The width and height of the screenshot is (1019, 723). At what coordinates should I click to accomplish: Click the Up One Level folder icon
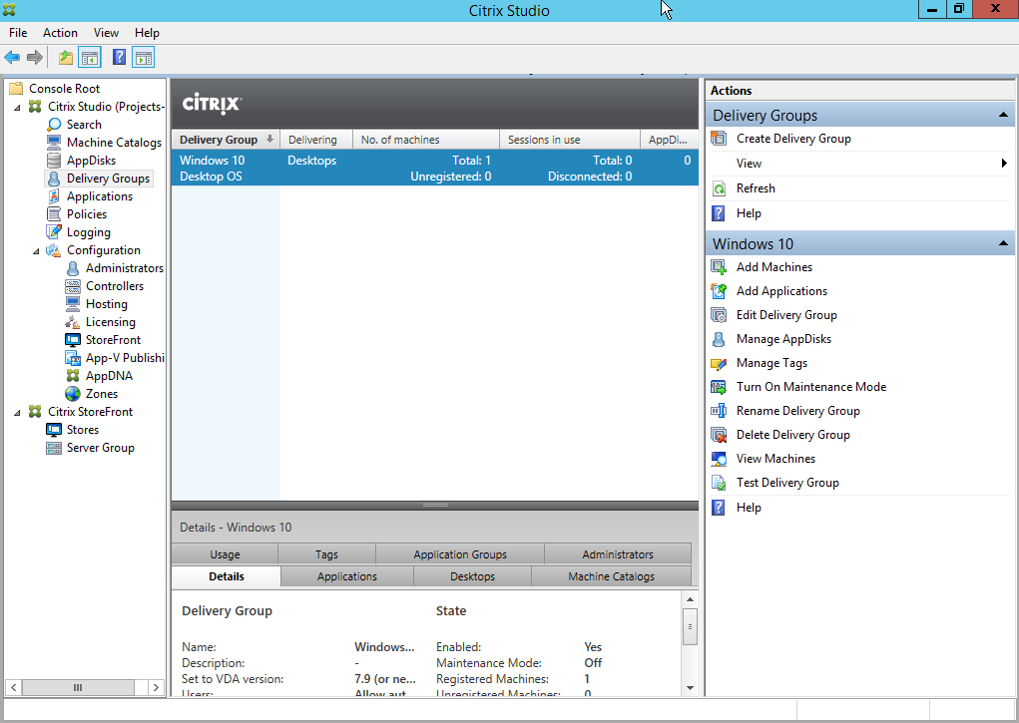(x=66, y=58)
